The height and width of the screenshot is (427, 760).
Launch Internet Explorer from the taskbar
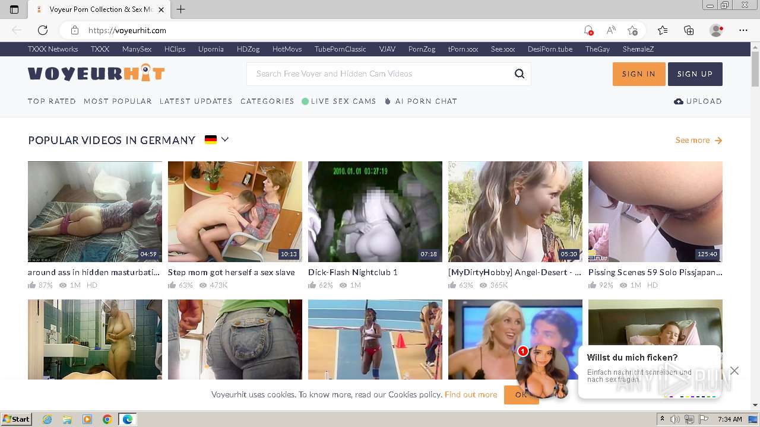(x=47, y=419)
